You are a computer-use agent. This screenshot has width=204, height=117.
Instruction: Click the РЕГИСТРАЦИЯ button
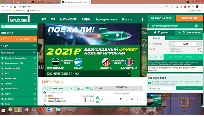tap(189, 18)
